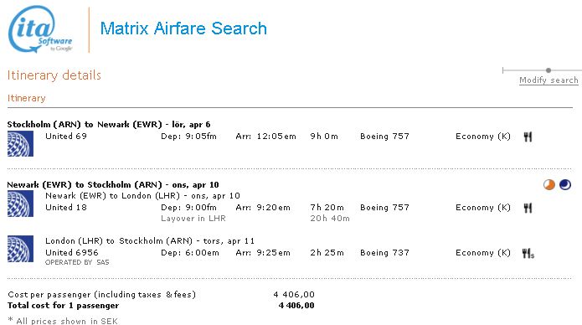The image size is (582, 325).
Task: Select the Stockholm to Newark segment heading
Action: 109,125
